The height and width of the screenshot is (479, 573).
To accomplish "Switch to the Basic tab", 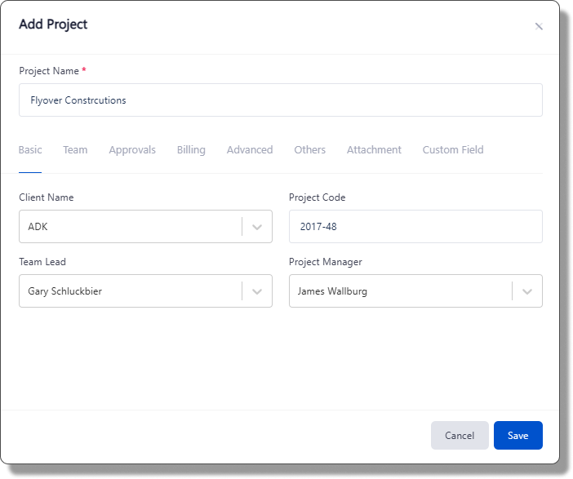I will click(x=30, y=150).
